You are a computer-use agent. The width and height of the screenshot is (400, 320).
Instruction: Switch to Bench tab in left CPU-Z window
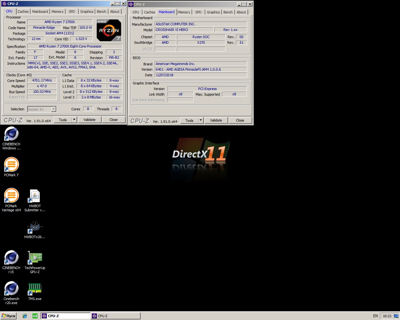pos(102,12)
